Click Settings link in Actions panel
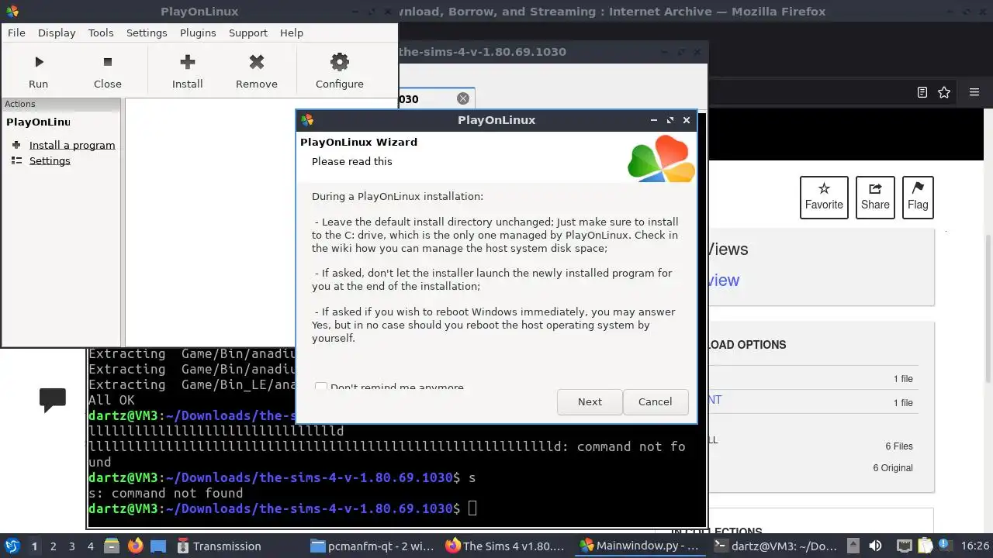 click(x=50, y=160)
